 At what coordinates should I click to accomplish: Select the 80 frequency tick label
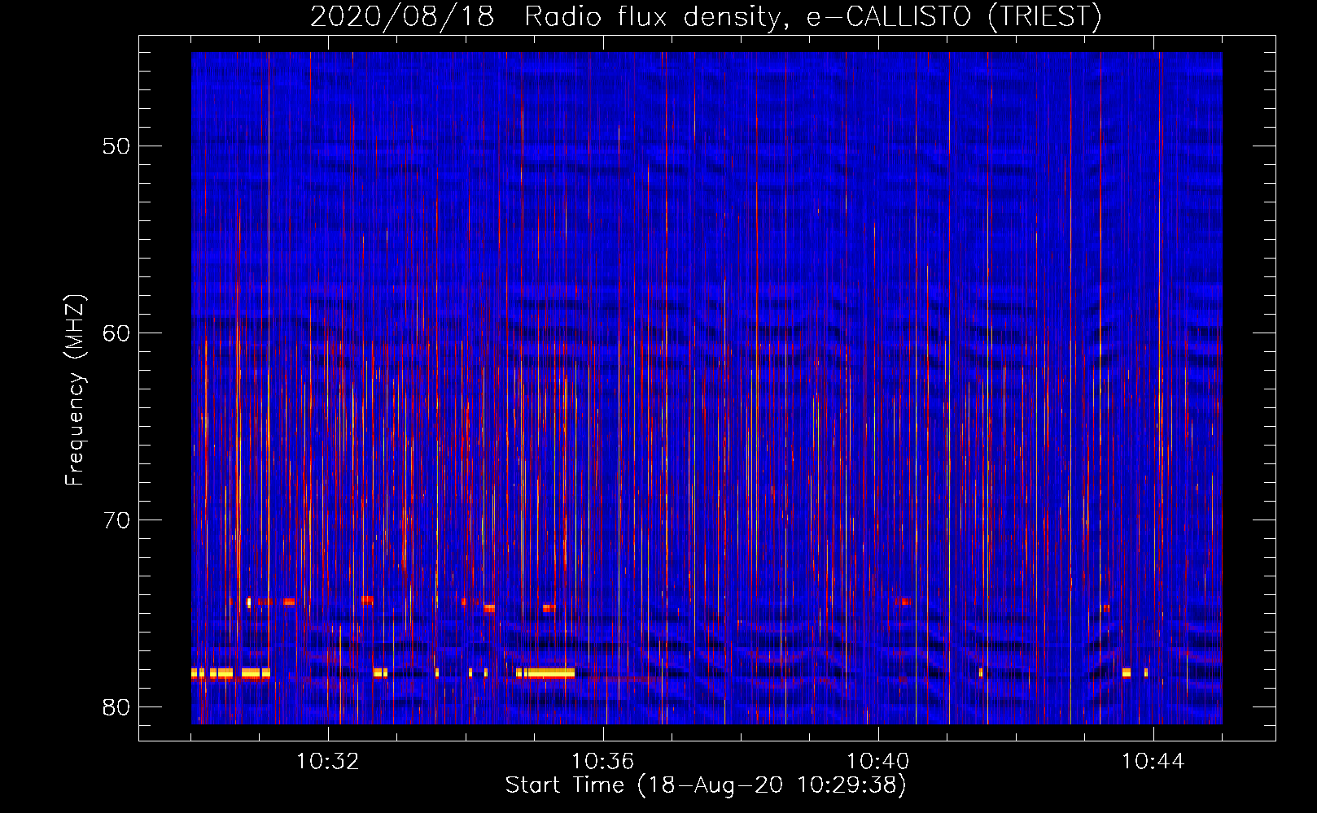tap(116, 707)
